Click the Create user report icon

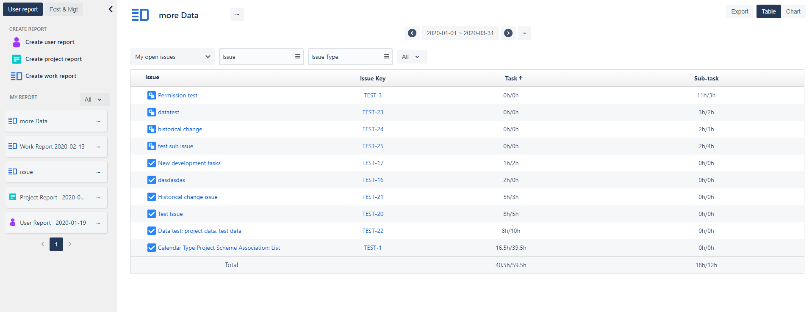coord(17,42)
